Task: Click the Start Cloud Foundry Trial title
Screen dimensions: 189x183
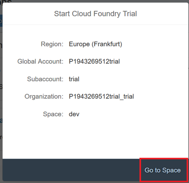Action: [95, 14]
